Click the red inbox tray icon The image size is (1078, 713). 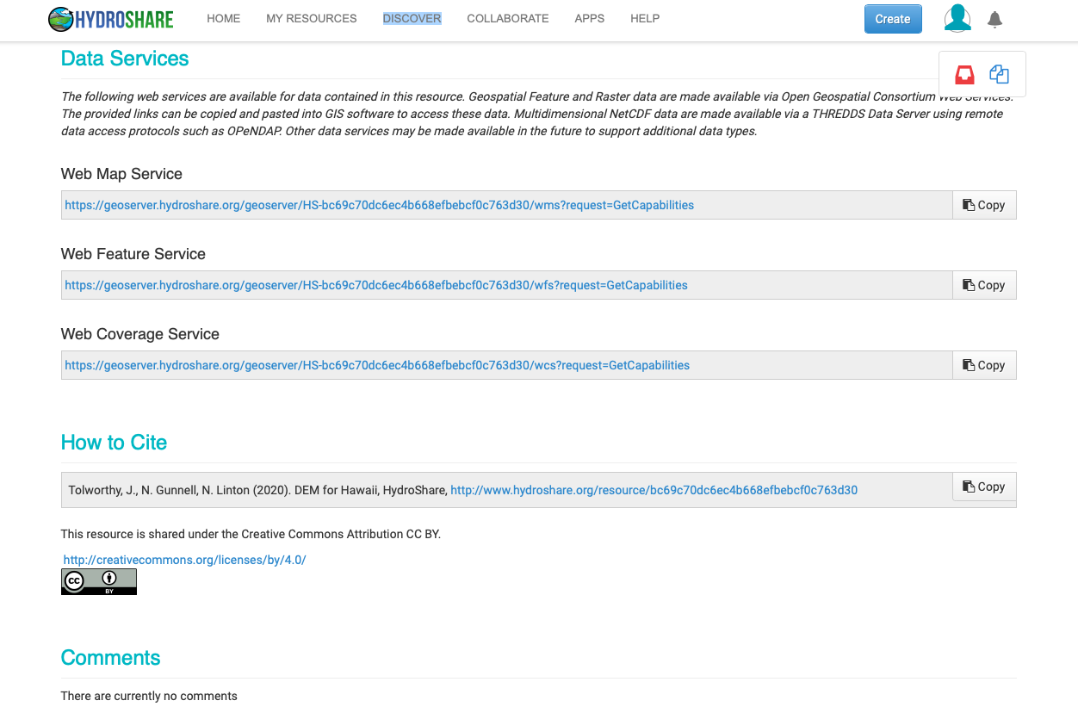pos(964,74)
